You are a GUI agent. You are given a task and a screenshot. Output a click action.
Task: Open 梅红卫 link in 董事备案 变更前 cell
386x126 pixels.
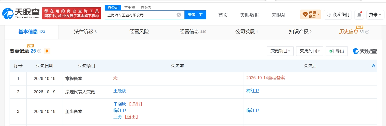coord(120,110)
